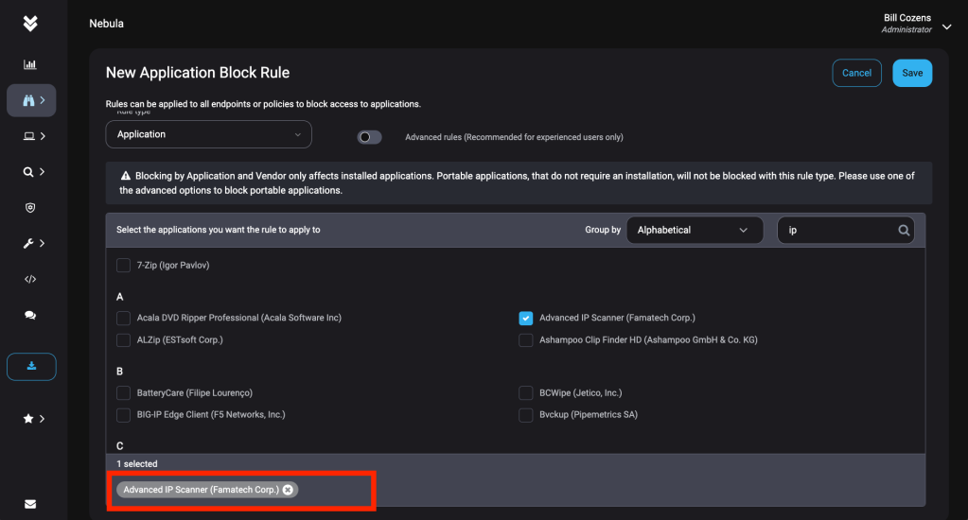Click the Cancel button
Viewport: 968px width, 520px height.
pos(857,73)
